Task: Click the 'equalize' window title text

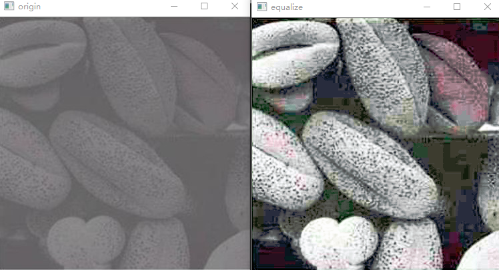Action: [x=287, y=7]
